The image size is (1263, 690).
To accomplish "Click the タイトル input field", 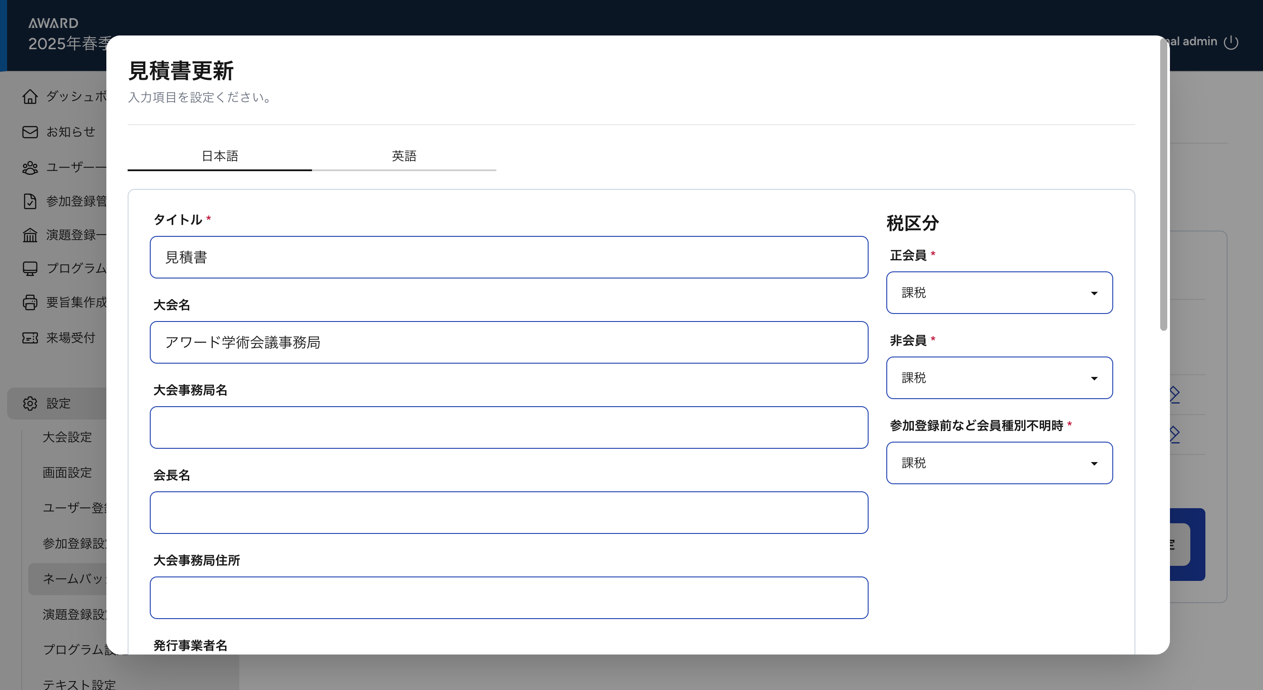I will click(x=508, y=257).
